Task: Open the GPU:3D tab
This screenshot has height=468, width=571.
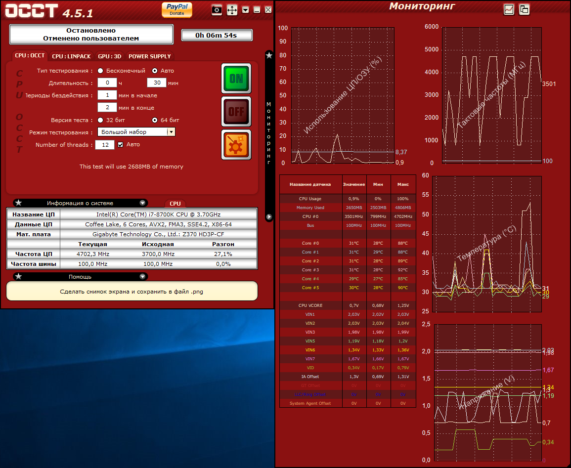Action: (x=110, y=56)
